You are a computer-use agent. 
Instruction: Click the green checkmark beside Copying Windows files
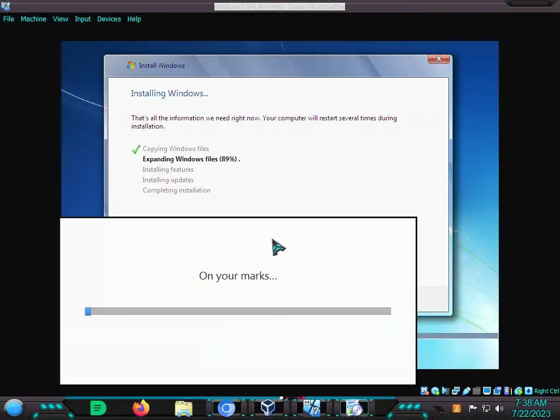tap(136, 149)
